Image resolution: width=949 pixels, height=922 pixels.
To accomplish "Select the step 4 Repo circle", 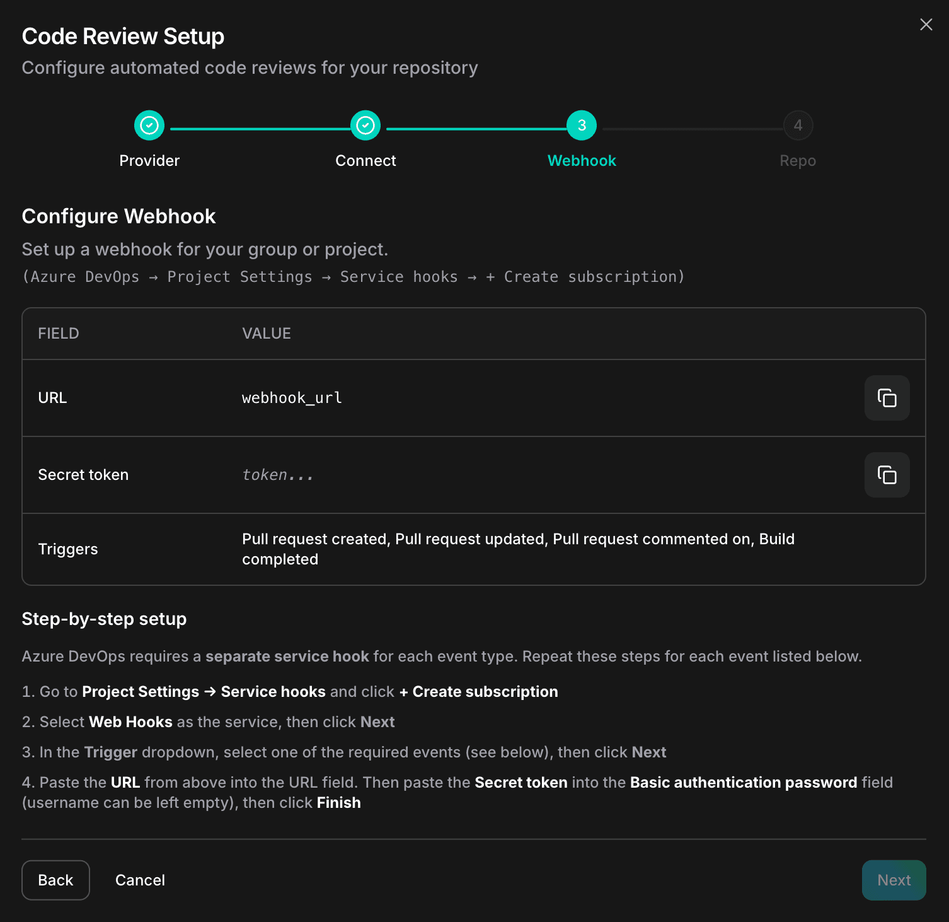I will [x=797, y=125].
